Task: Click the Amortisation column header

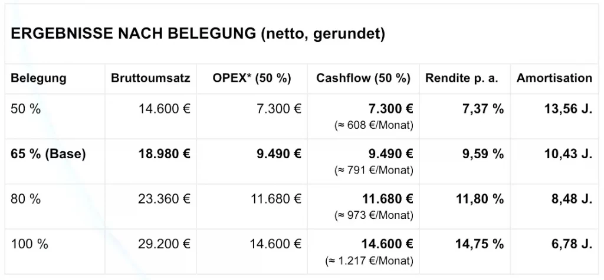Action: point(554,78)
